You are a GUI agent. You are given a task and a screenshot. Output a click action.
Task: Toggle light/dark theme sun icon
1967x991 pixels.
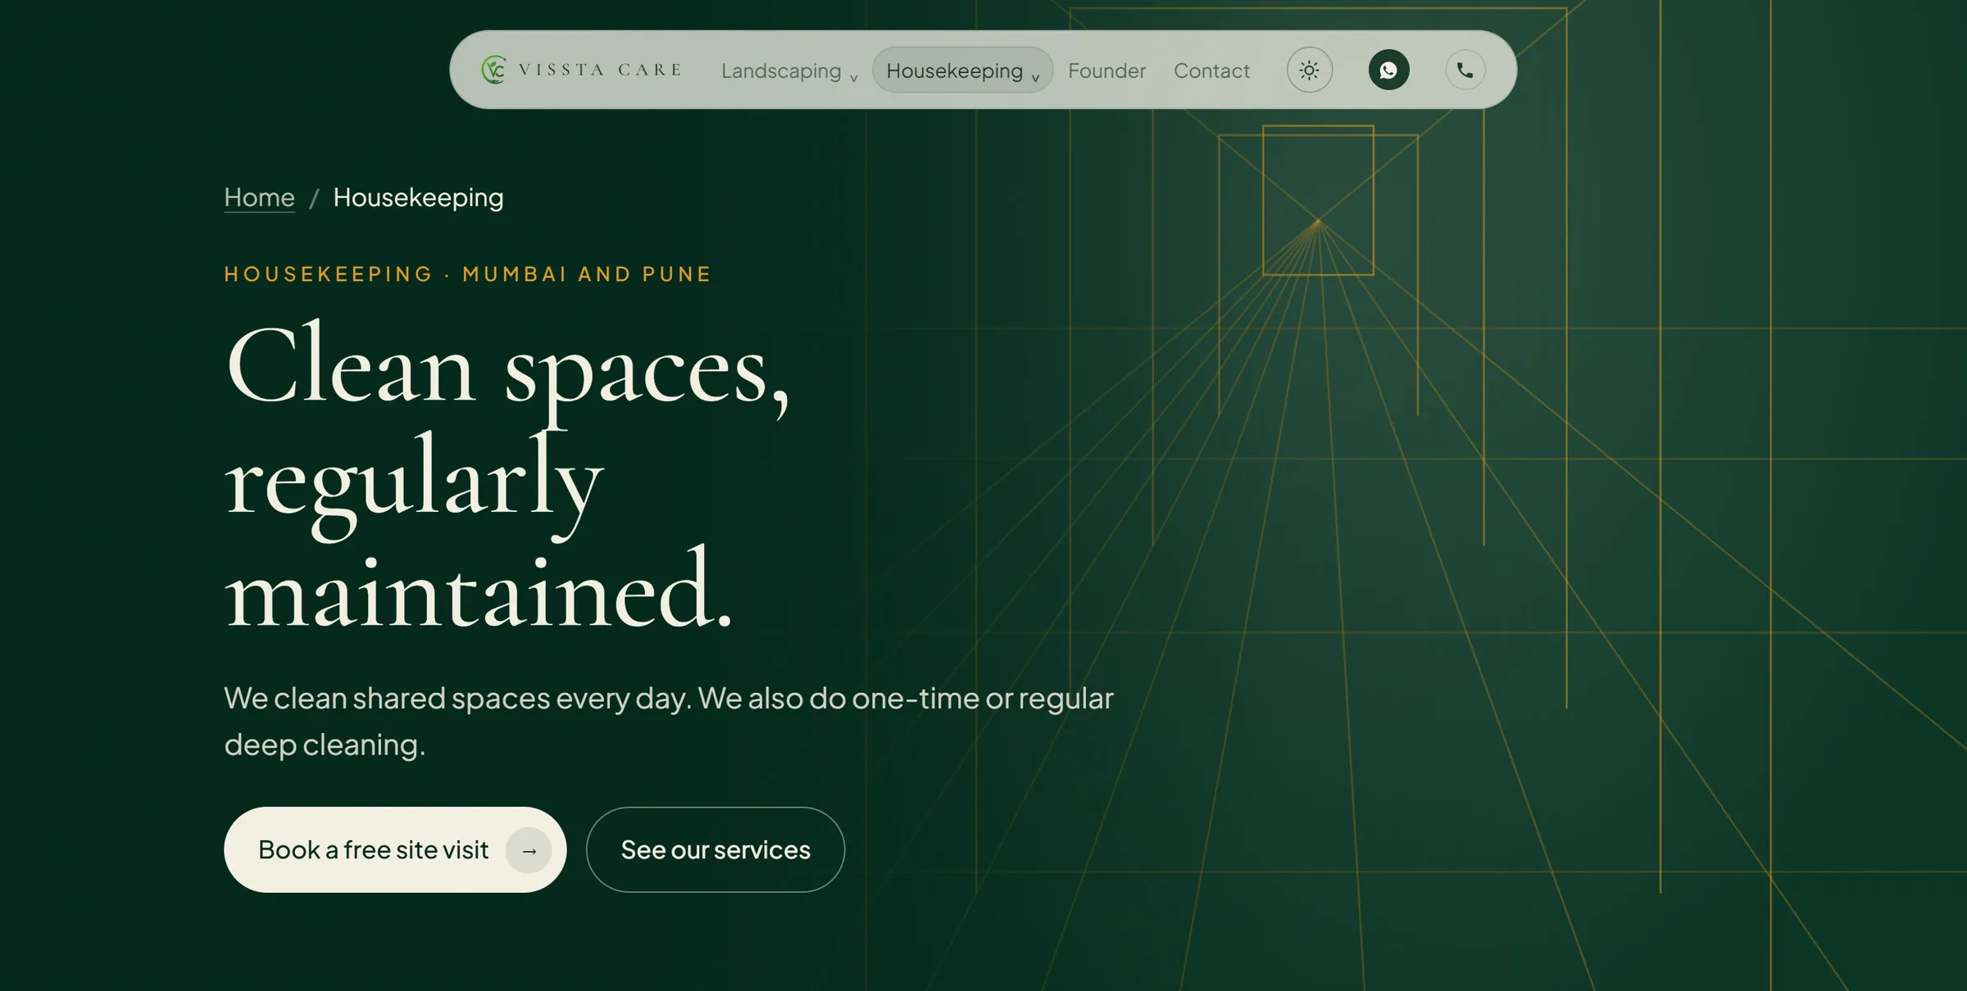(x=1310, y=70)
